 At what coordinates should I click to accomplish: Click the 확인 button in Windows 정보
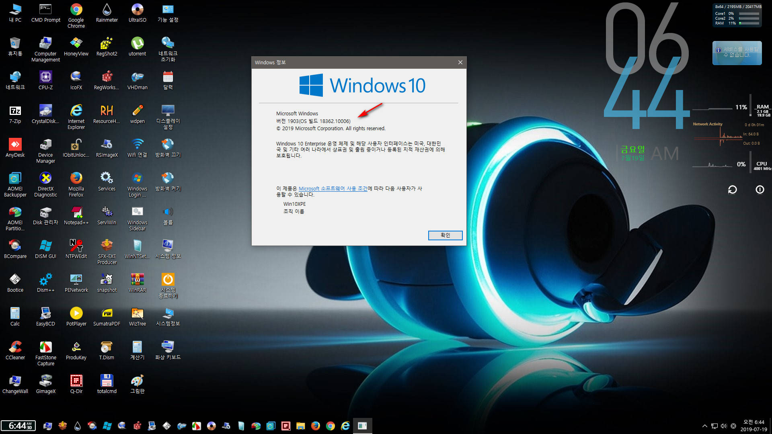tap(445, 235)
